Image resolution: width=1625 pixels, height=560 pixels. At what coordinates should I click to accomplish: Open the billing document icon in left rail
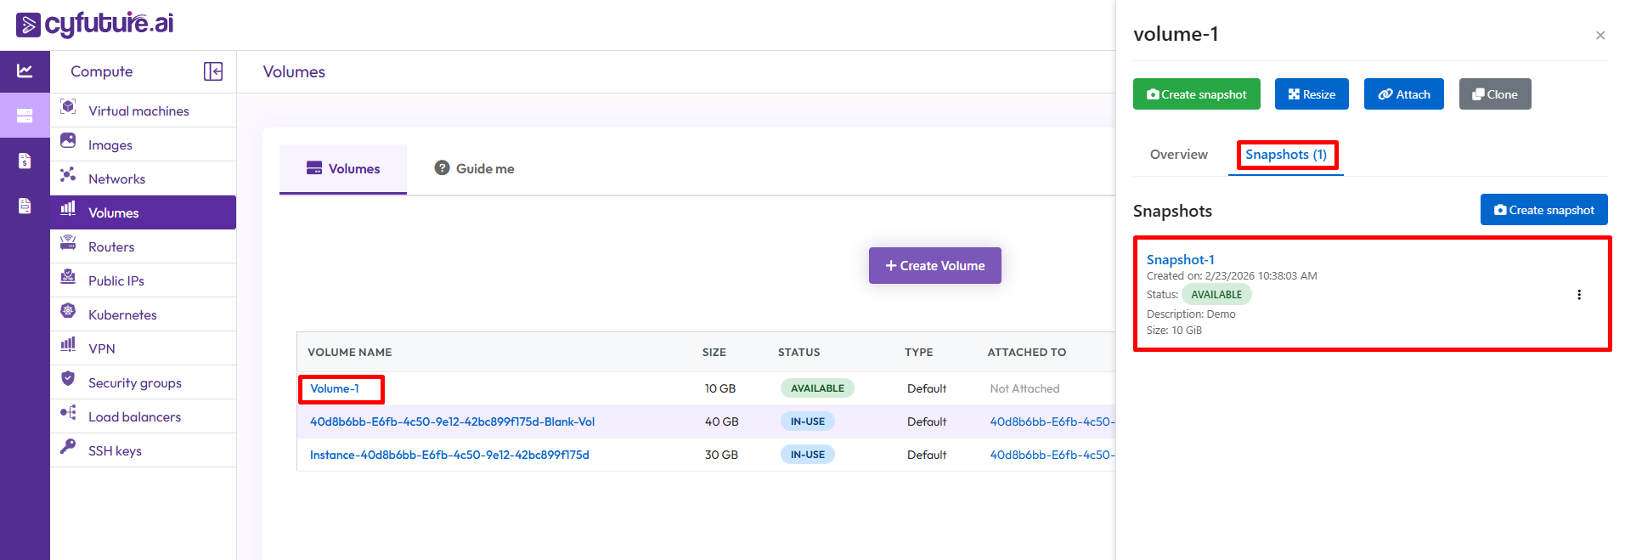[25, 161]
